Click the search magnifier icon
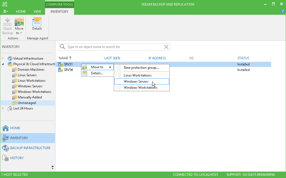 coord(62,47)
